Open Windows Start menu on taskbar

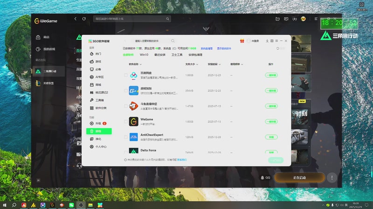click(x=4, y=205)
